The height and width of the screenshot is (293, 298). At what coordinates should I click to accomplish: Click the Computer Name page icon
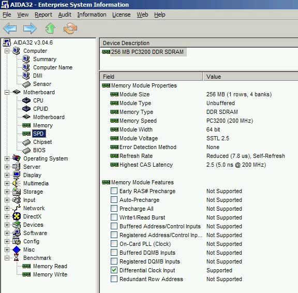26,67
